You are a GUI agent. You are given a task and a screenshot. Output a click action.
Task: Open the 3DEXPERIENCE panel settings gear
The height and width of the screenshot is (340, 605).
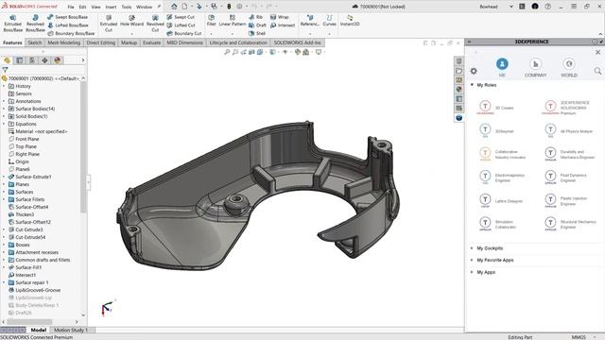click(x=474, y=71)
